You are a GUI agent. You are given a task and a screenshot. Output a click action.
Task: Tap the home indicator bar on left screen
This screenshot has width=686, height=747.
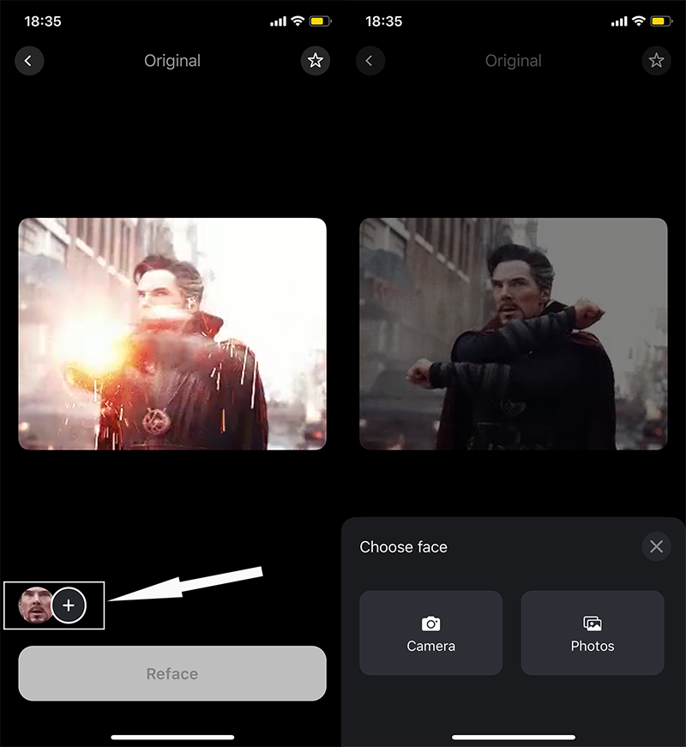click(172, 738)
